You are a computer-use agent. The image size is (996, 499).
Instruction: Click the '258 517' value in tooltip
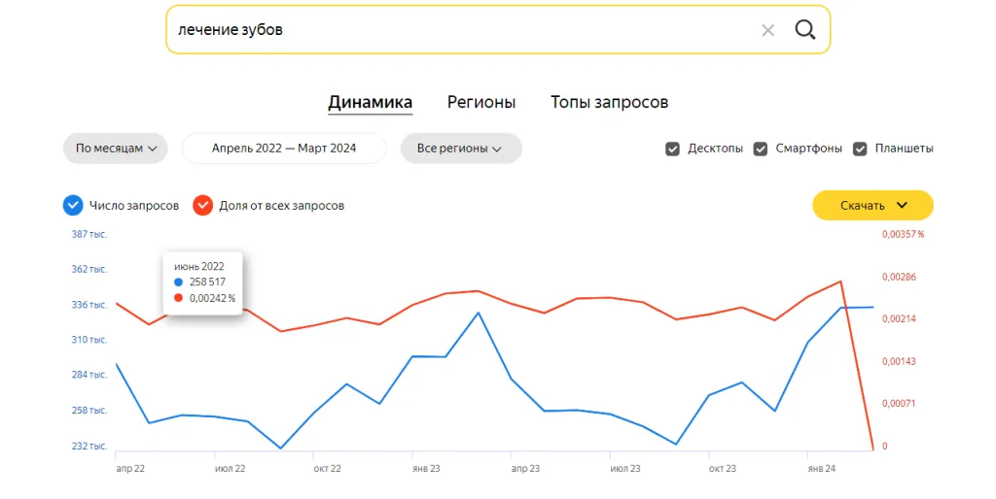point(207,283)
